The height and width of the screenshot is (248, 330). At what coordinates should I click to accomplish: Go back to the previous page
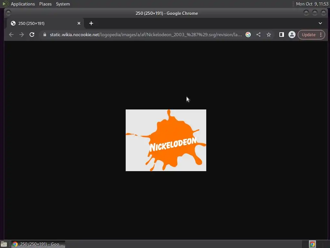click(x=11, y=35)
